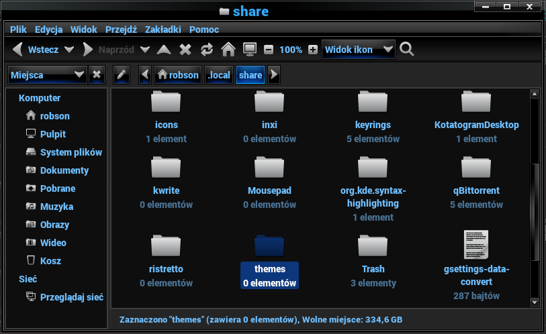Zoom out with the minus icon
Image resolution: width=546 pixels, height=334 pixels.
coord(268,50)
